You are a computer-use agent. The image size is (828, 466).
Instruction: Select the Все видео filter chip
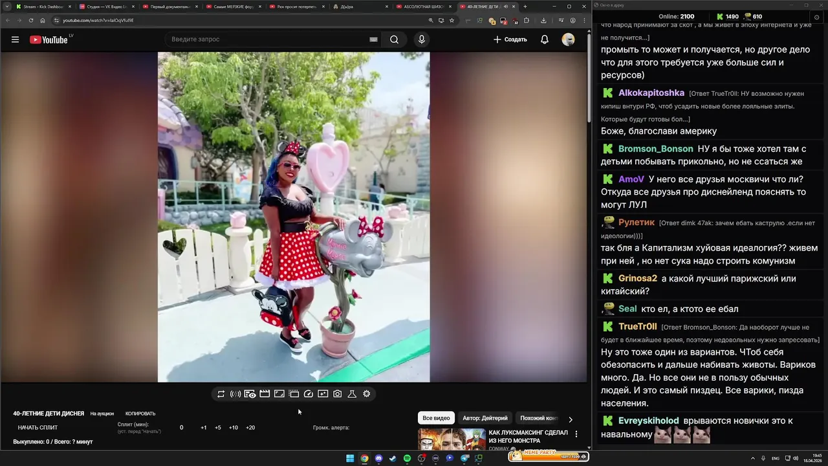(x=436, y=418)
